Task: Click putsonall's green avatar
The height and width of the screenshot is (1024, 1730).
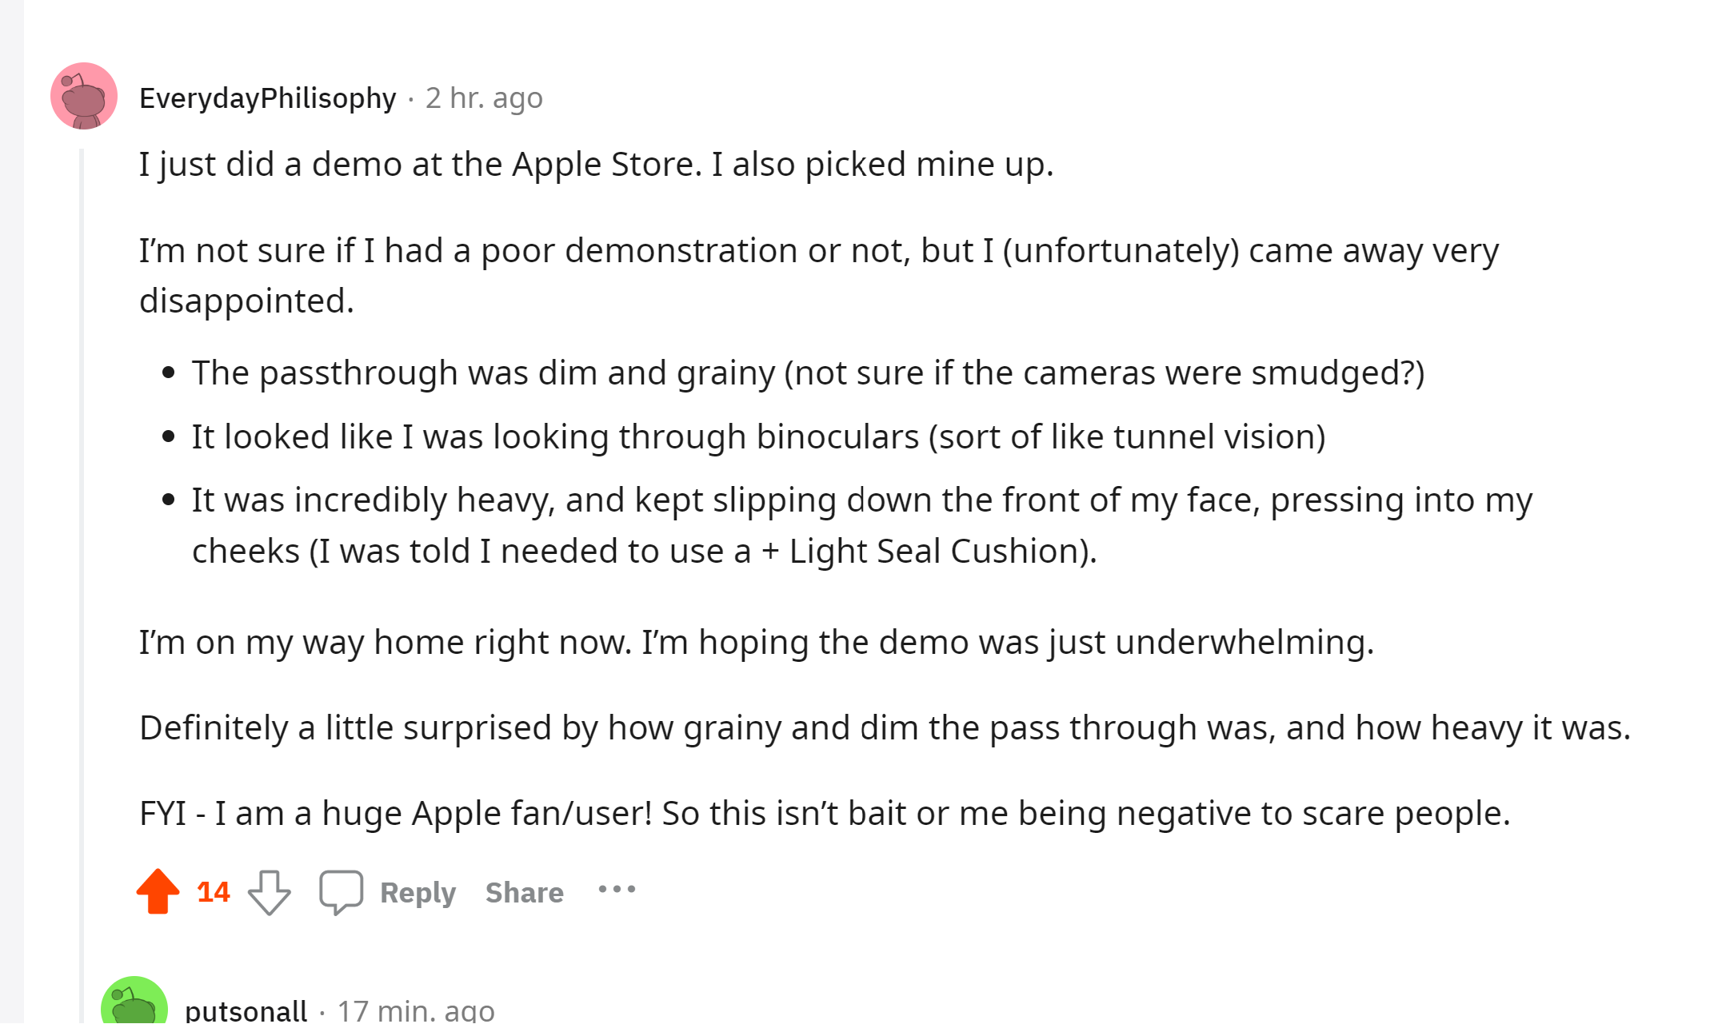Action: click(134, 1004)
